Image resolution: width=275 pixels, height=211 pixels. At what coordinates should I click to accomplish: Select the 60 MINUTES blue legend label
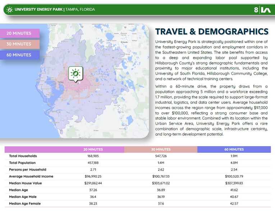point(19,55)
